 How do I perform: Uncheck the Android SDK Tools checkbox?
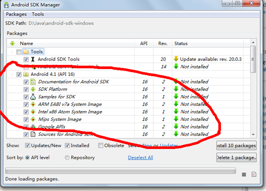26,59
